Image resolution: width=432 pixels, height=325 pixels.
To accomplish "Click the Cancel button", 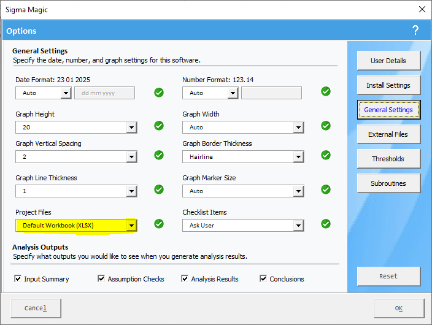I will coord(36,308).
